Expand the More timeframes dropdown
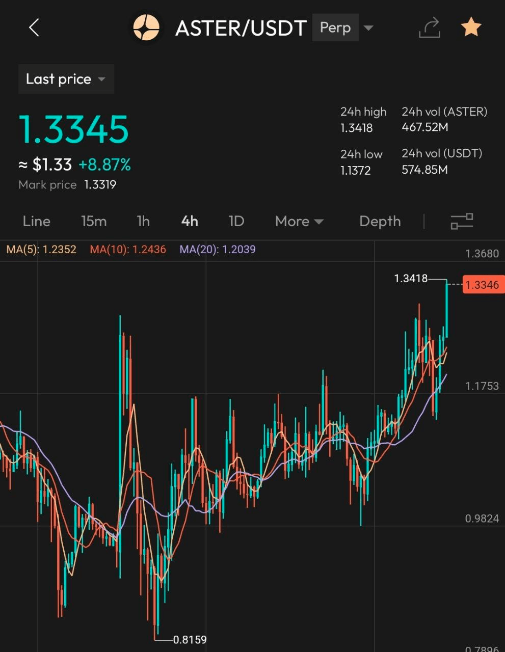 299,221
